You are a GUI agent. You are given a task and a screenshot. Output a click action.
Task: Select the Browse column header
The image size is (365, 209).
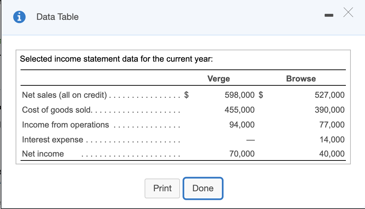301,79
